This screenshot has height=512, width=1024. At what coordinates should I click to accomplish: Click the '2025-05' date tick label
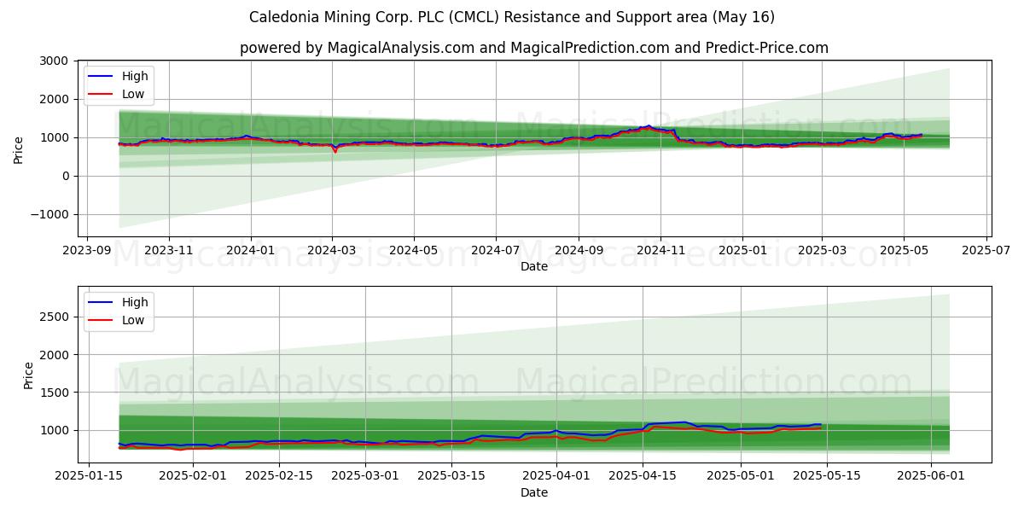[x=902, y=252]
